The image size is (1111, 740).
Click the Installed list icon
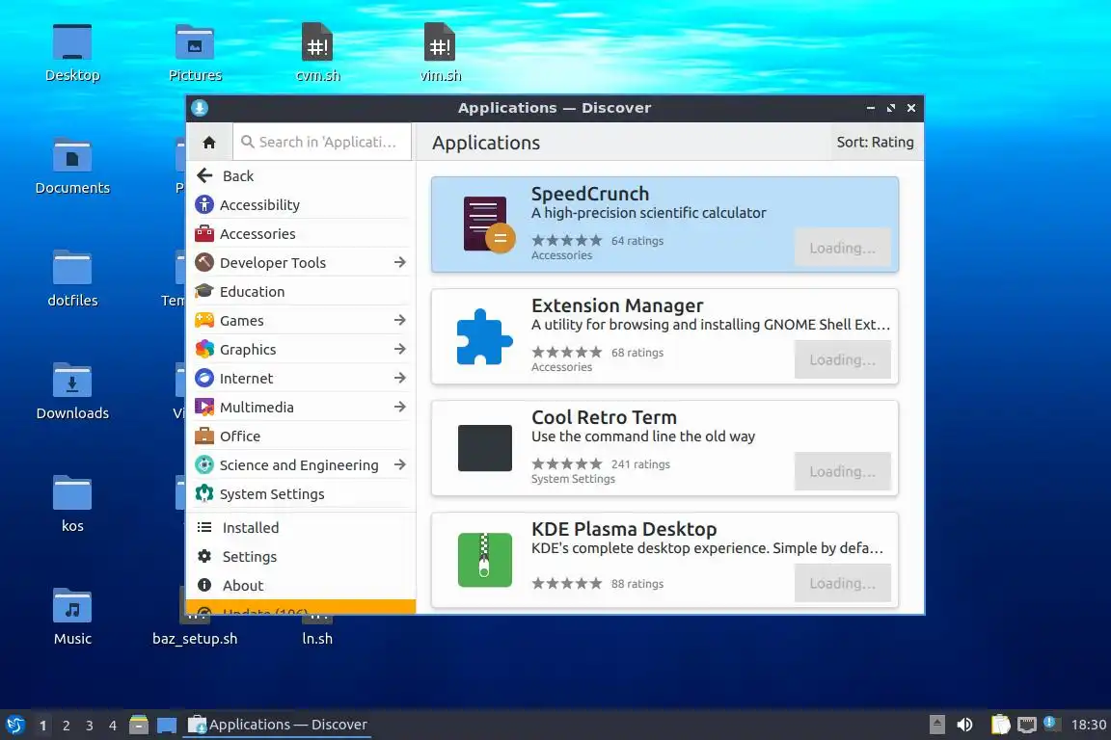[204, 528]
